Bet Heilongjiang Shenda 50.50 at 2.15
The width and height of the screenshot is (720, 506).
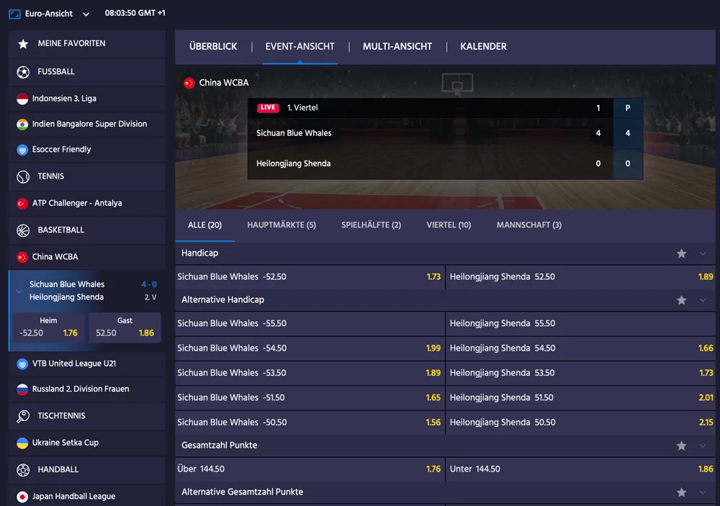(581, 423)
